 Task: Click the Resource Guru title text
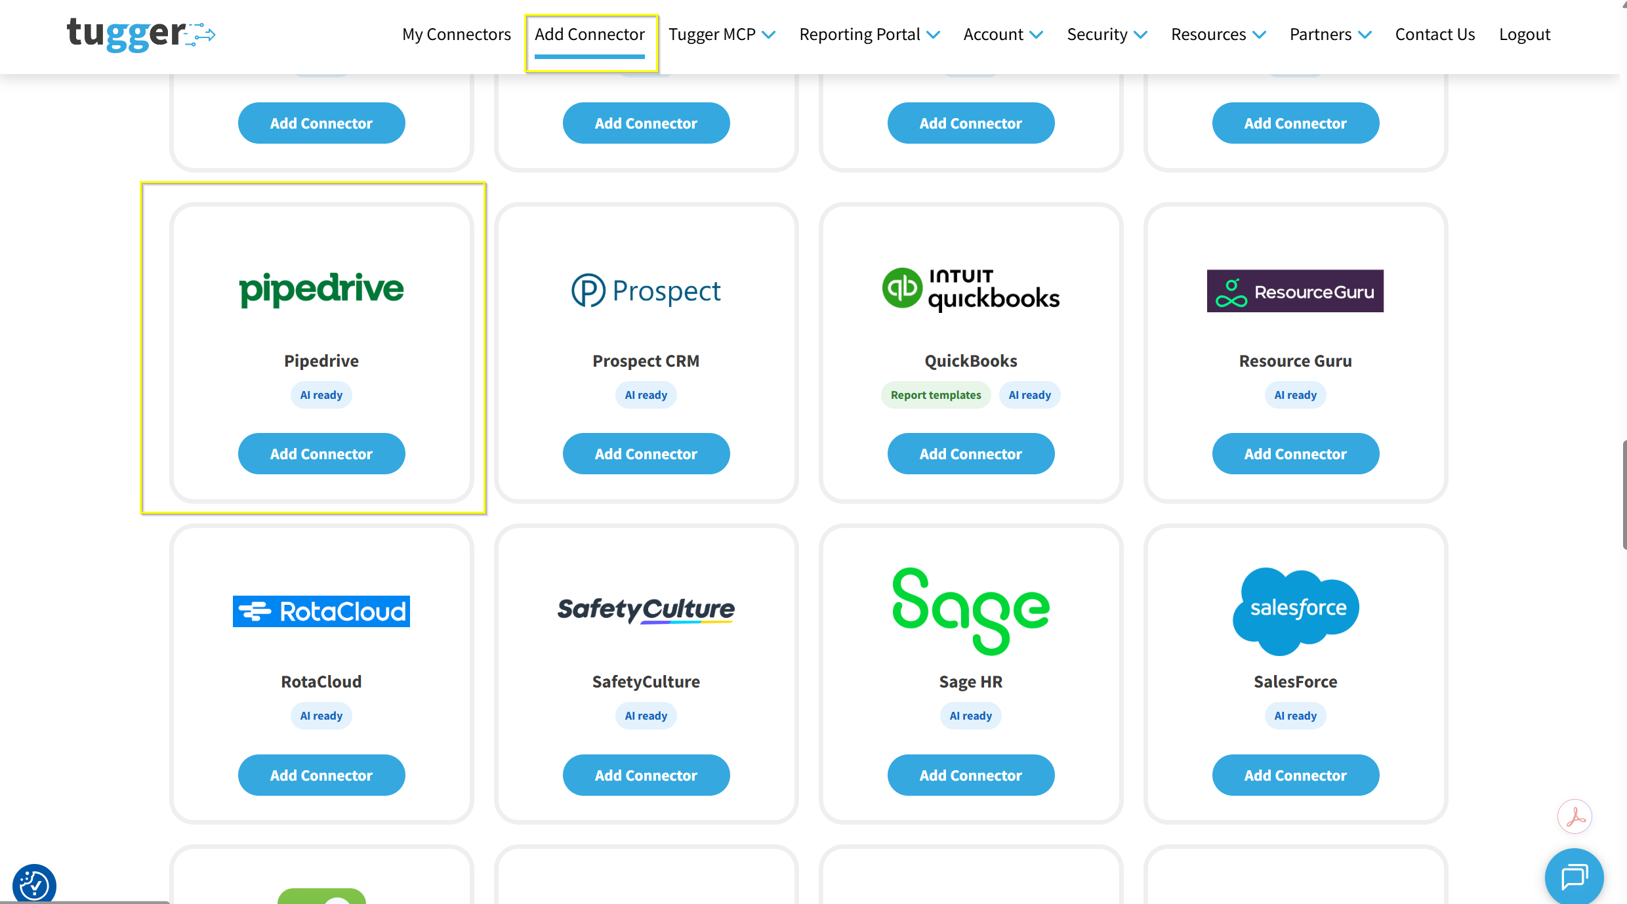[x=1296, y=361]
